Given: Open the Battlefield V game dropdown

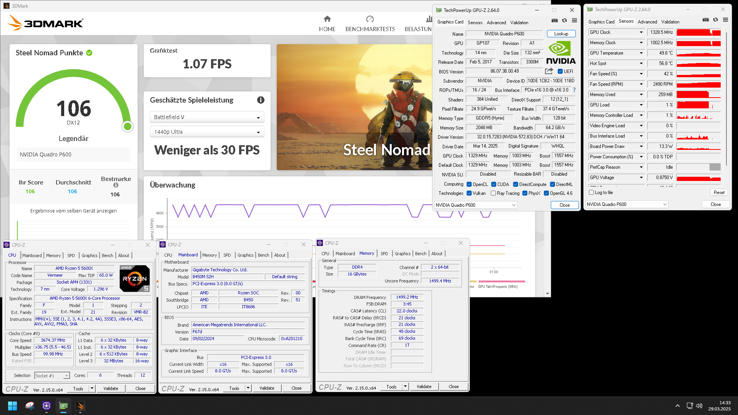Looking at the screenshot, I should [x=207, y=117].
